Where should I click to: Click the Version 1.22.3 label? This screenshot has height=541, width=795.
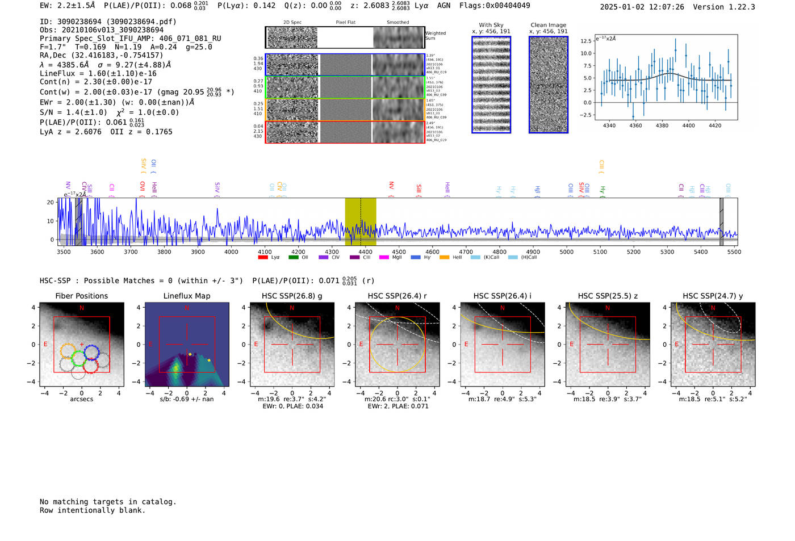[724, 7]
